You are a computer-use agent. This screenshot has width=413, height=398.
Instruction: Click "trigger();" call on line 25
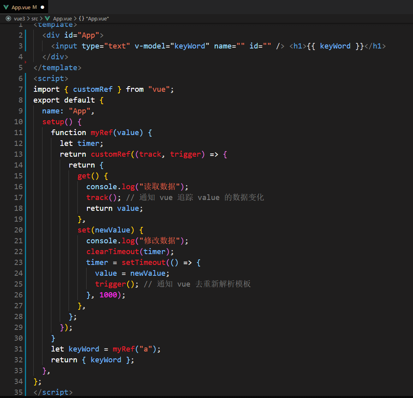tap(117, 284)
